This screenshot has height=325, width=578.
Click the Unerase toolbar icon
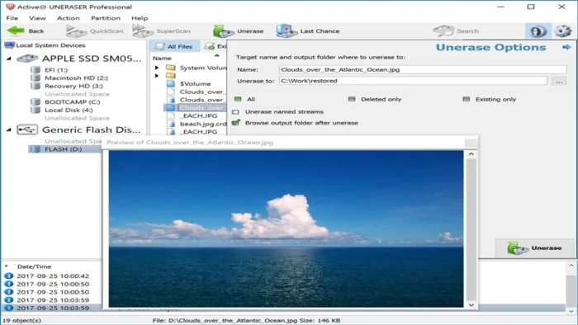pyautogui.click(x=238, y=31)
